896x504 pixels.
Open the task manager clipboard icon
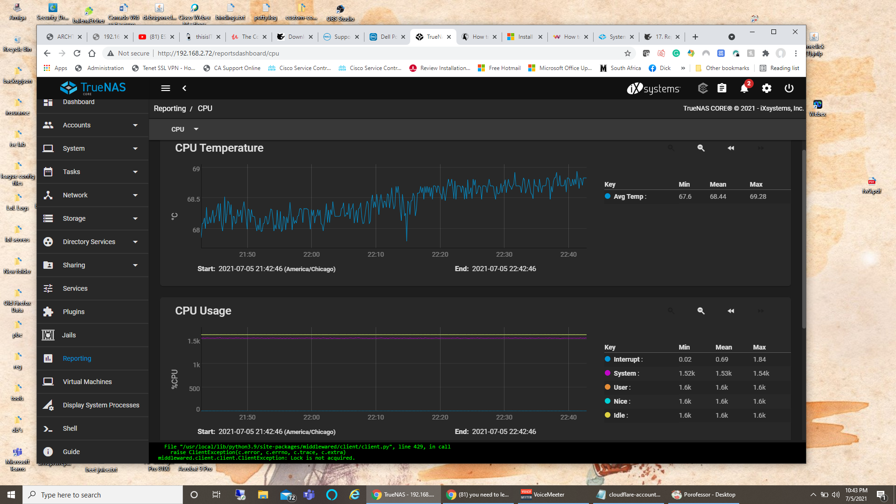(x=722, y=88)
